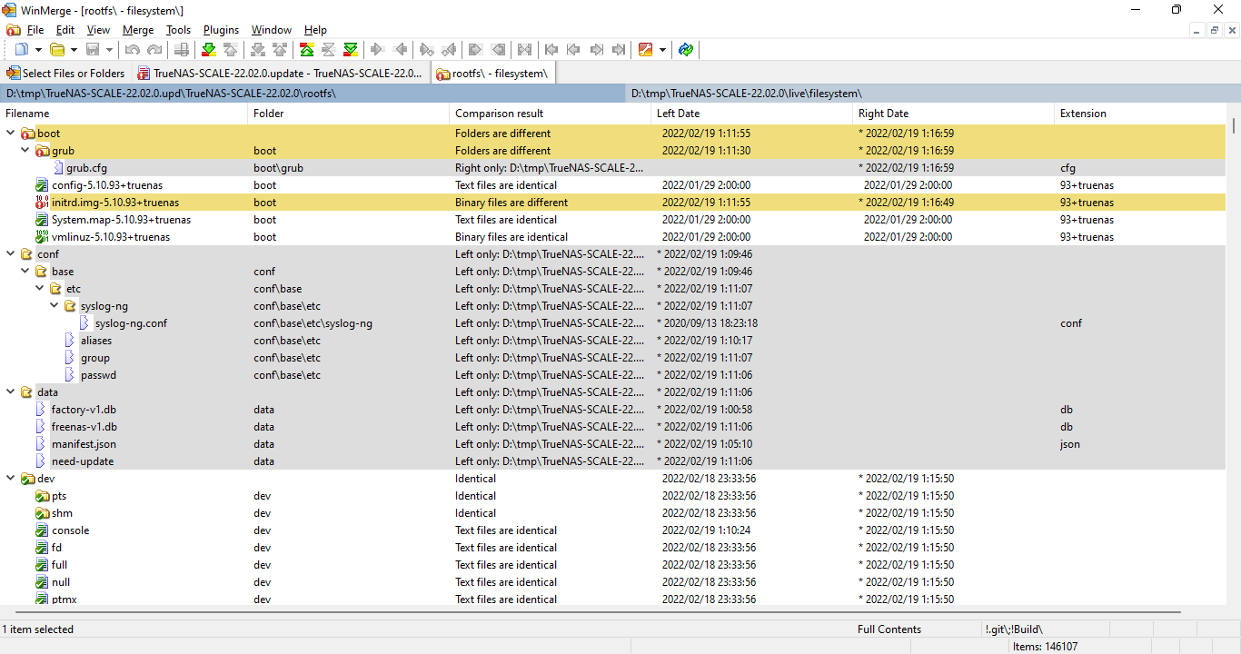Viewport: 1241px width, 654px height.
Task: Sort by Right Date column header
Action: (x=954, y=114)
